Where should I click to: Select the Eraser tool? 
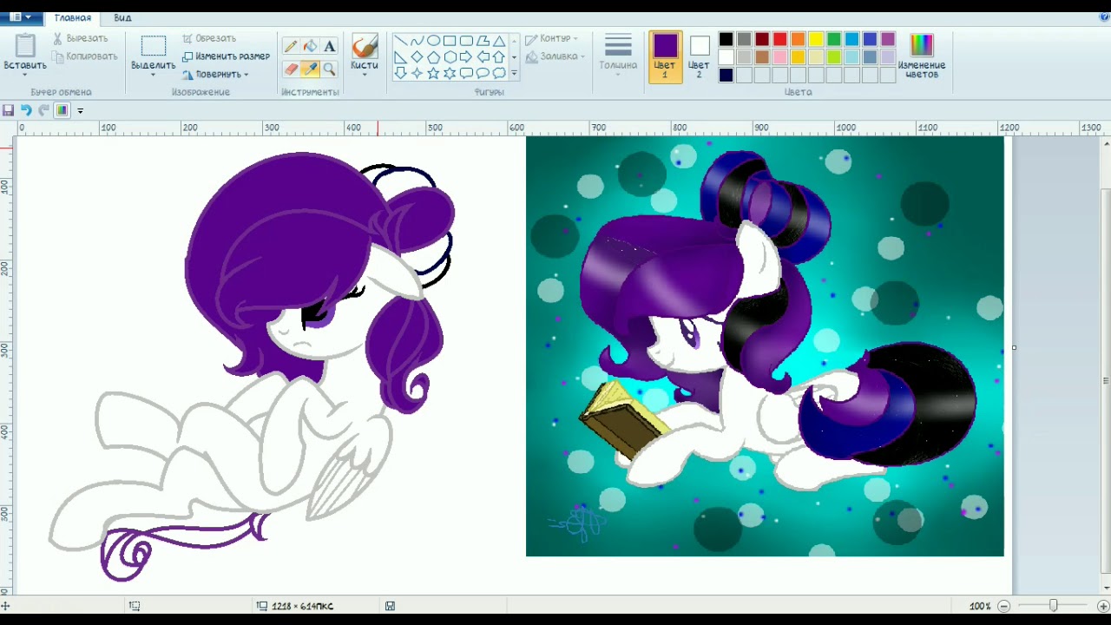[x=291, y=69]
